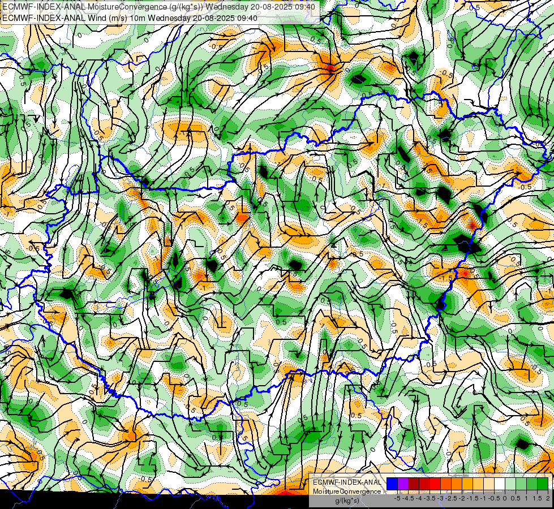The height and width of the screenshot is (509, 554).
Task: Click the legend scale value '-1'
Action: [483, 498]
